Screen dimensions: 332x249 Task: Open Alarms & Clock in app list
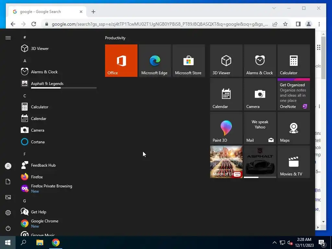(x=59, y=72)
